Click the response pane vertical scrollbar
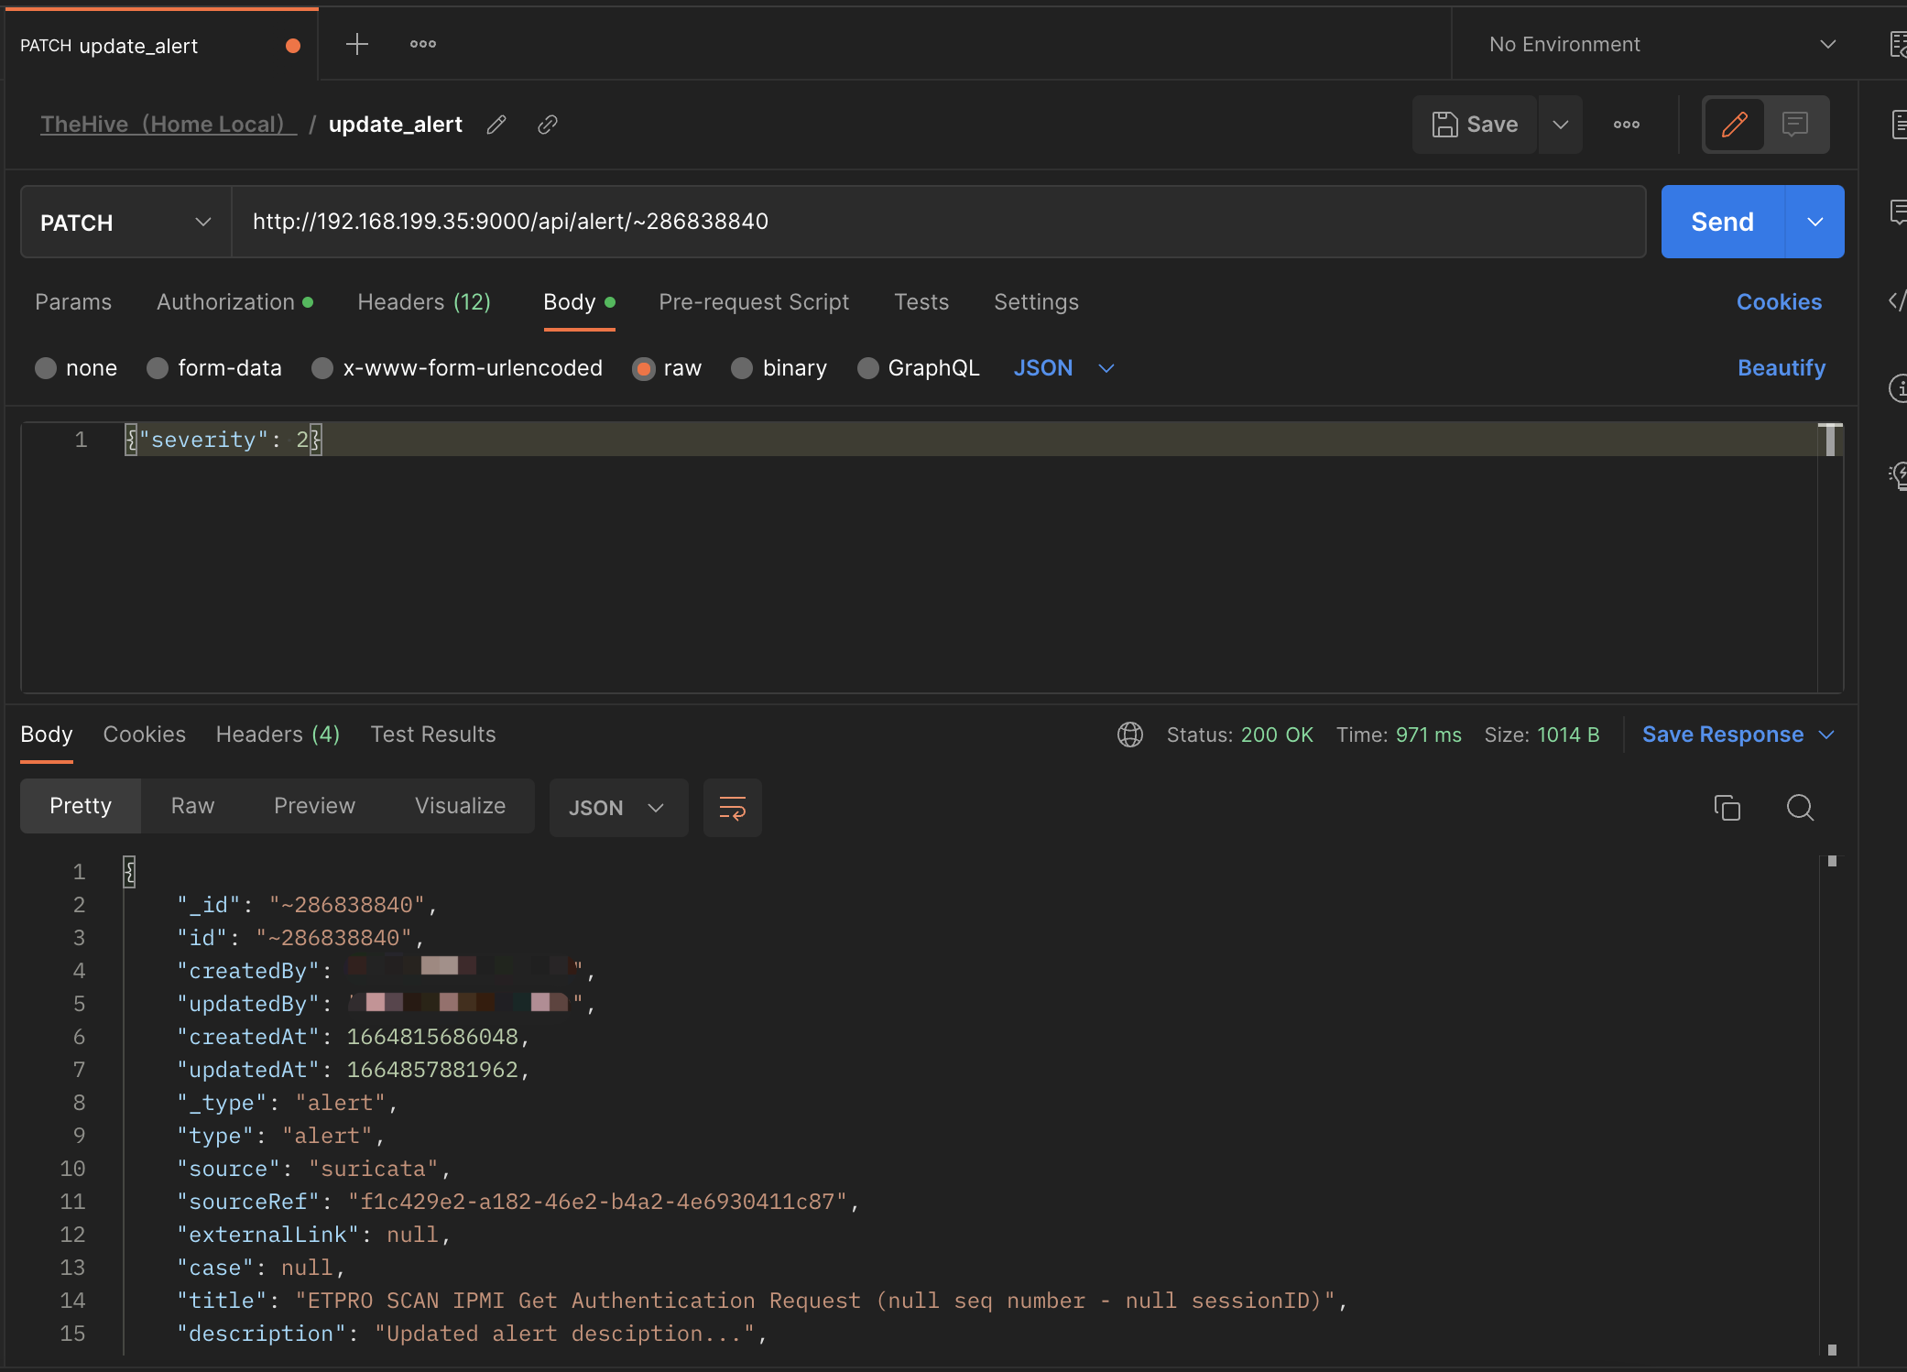The height and width of the screenshot is (1372, 1907). pos(1832,1105)
